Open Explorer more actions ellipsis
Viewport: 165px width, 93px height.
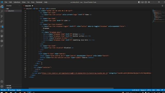click(x=19, y=6)
